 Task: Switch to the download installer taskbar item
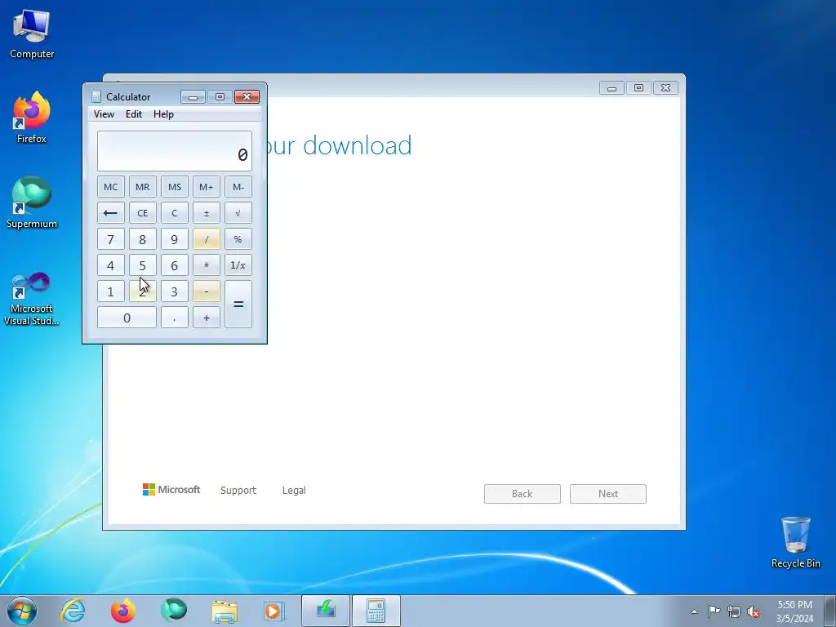326,611
